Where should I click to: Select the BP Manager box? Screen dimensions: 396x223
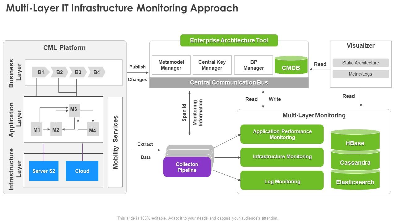click(x=254, y=65)
